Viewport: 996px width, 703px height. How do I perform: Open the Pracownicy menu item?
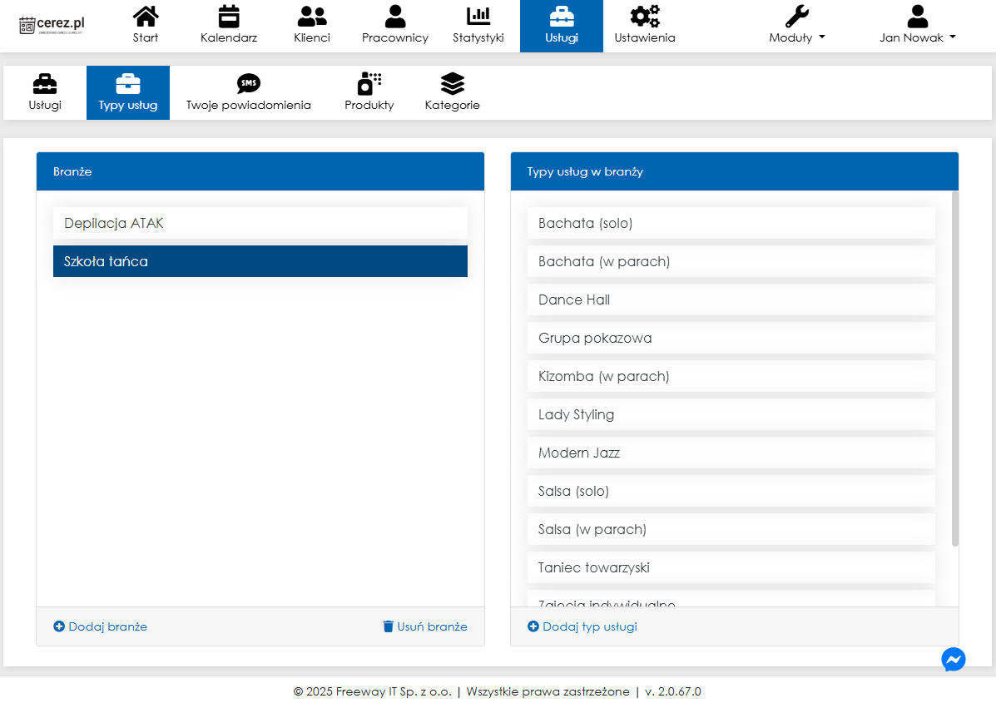(395, 26)
